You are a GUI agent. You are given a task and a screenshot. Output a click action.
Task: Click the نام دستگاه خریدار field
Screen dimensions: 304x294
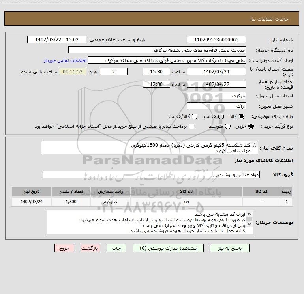[x=157, y=50]
